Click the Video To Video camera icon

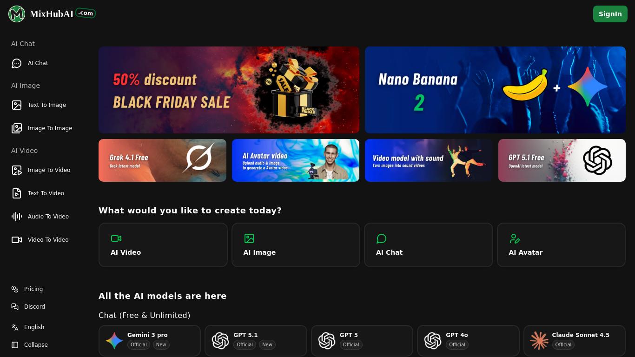[17, 240]
